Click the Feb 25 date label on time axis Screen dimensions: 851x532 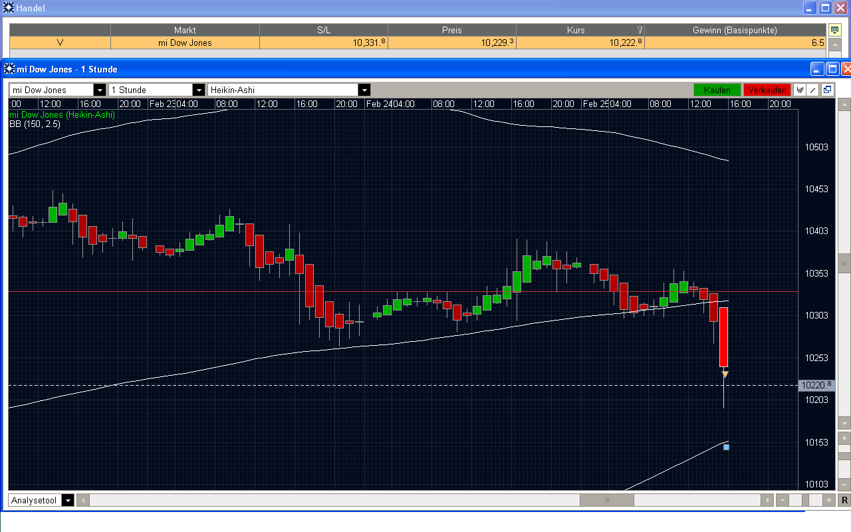(x=595, y=104)
